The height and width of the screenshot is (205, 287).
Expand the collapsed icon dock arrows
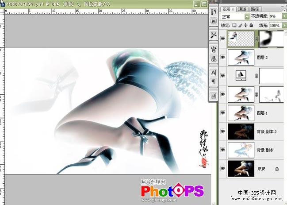click(x=216, y=1)
